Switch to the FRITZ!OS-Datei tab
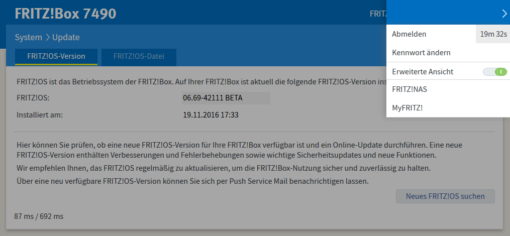Screen dimensions: 510x236 (139, 57)
